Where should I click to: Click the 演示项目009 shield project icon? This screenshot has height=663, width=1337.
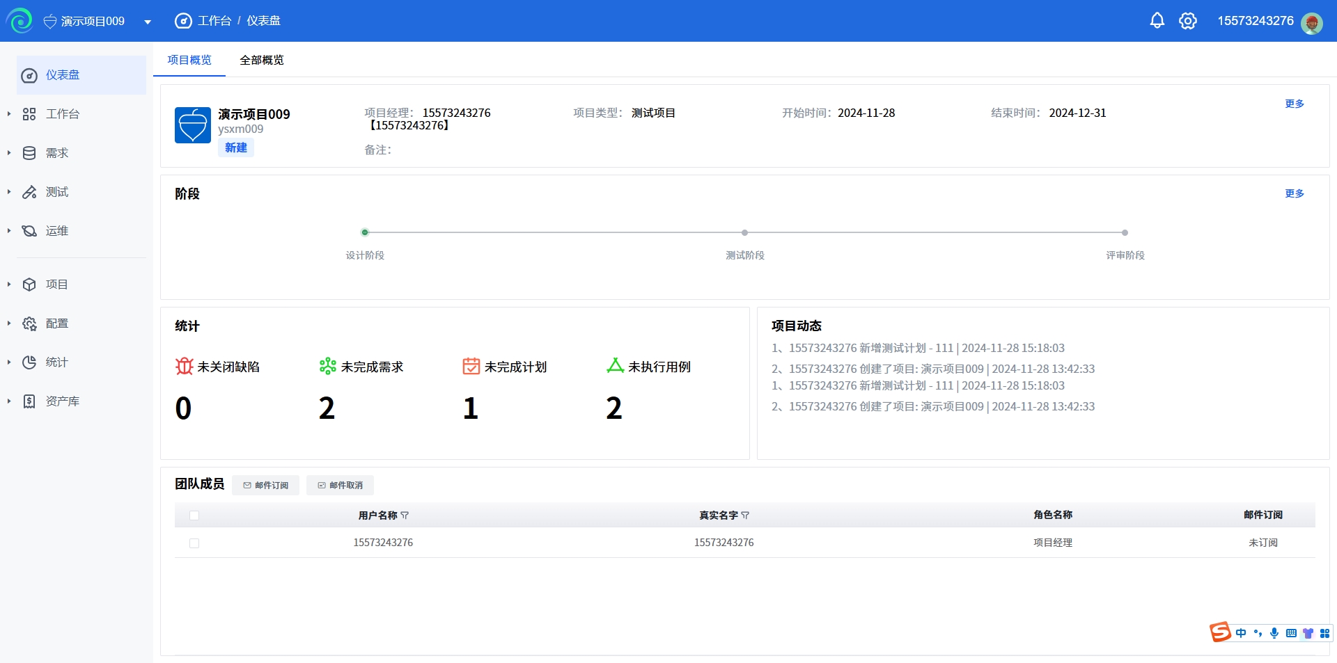(x=192, y=125)
